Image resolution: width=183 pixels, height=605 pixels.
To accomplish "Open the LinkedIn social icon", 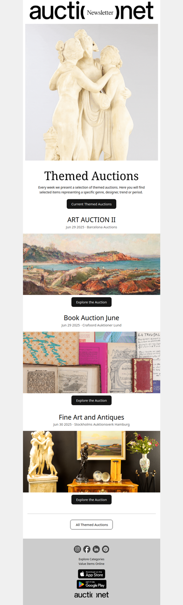I will pos(96,549).
